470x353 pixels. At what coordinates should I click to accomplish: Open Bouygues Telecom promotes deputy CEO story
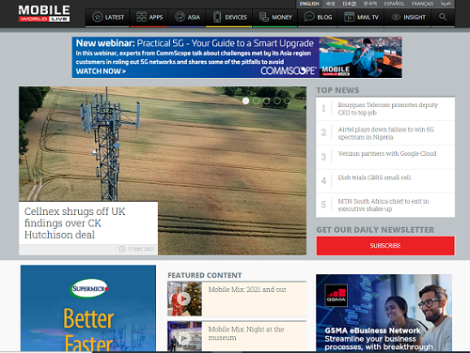388,109
